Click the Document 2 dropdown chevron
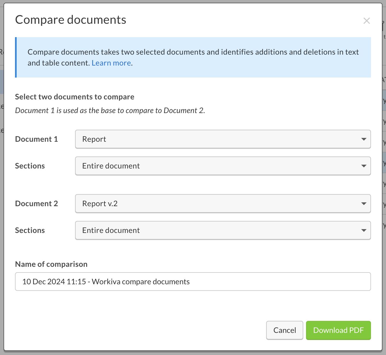This screenshot has height=355, width=386. click(364, 203)
